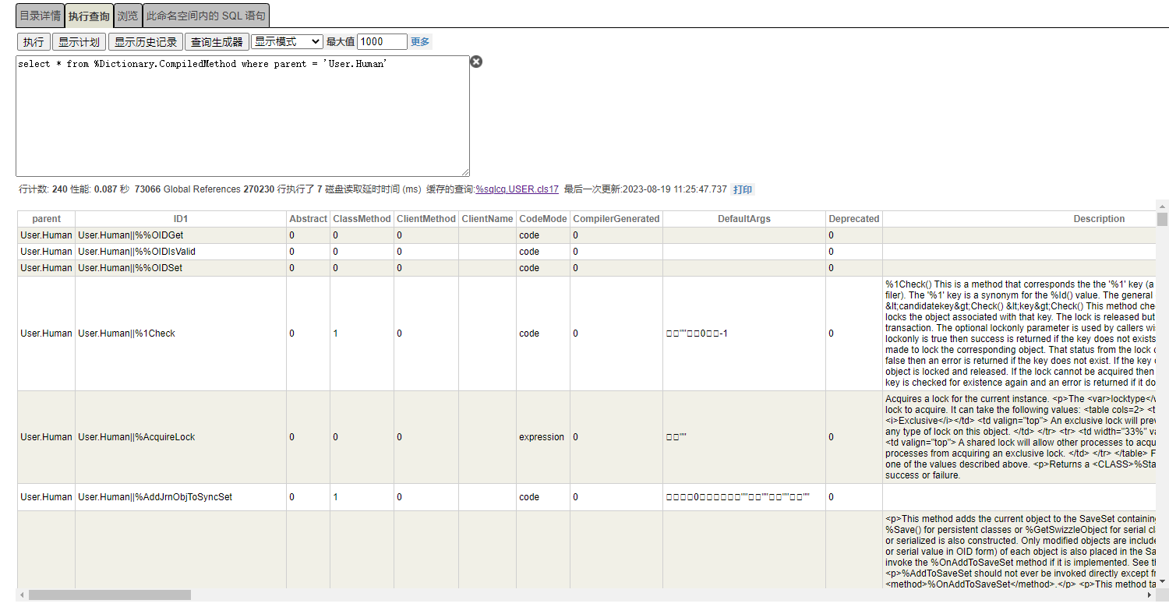This screenshot has height=607, width=1169.
Task: Open the 此命名空间内的 SQL 语句 tab
Action: point(206,16)
